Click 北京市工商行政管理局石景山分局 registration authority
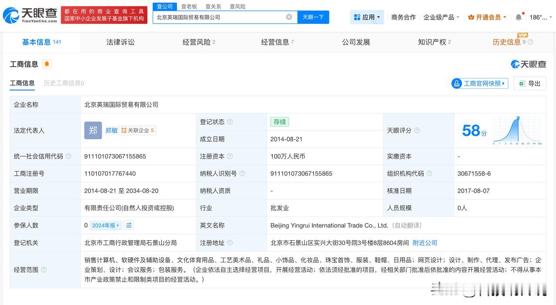 (131, 243)
